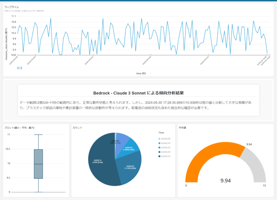Image resolution: width=277 pixels, height=200 pixels.
Task: Click the 9.5 tick on box plot axis
Action: coord(8,178)
